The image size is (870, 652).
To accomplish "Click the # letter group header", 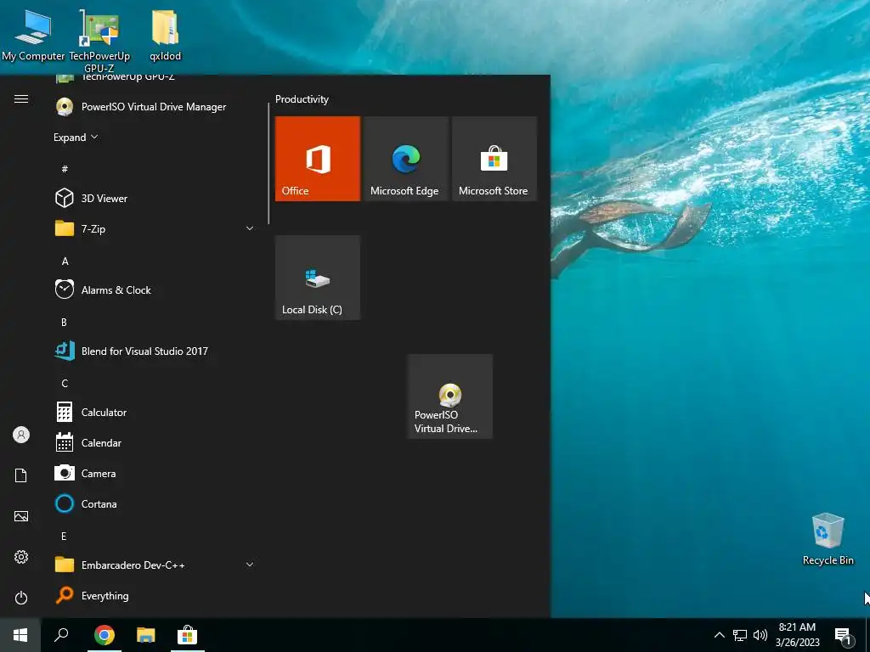I will [x=65, y=169].
